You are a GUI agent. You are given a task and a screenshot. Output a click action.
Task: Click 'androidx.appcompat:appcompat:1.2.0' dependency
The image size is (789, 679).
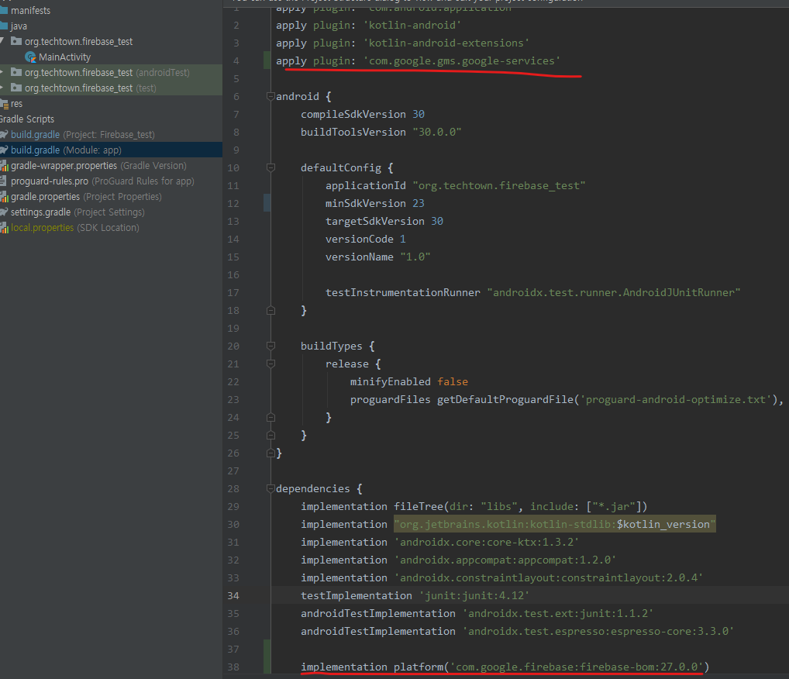pos(505,560)
